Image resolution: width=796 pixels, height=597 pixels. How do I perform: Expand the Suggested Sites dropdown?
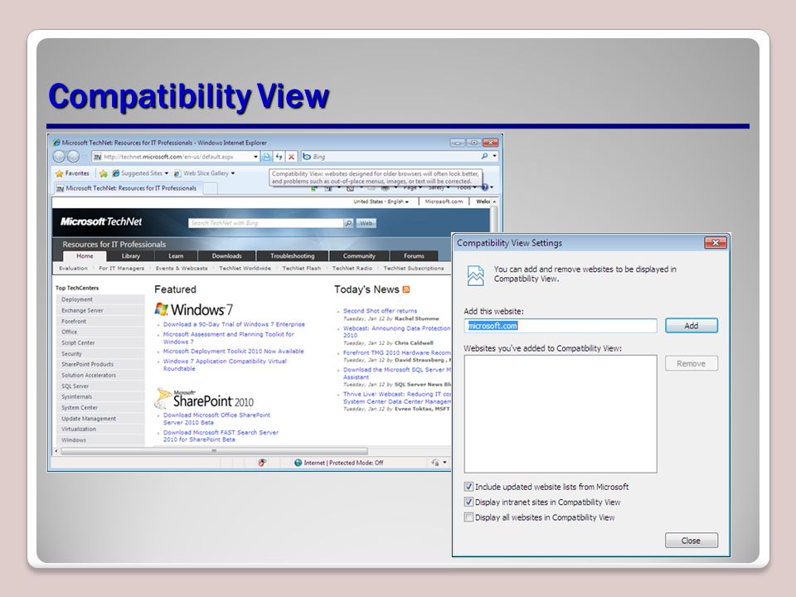[167, 173]
